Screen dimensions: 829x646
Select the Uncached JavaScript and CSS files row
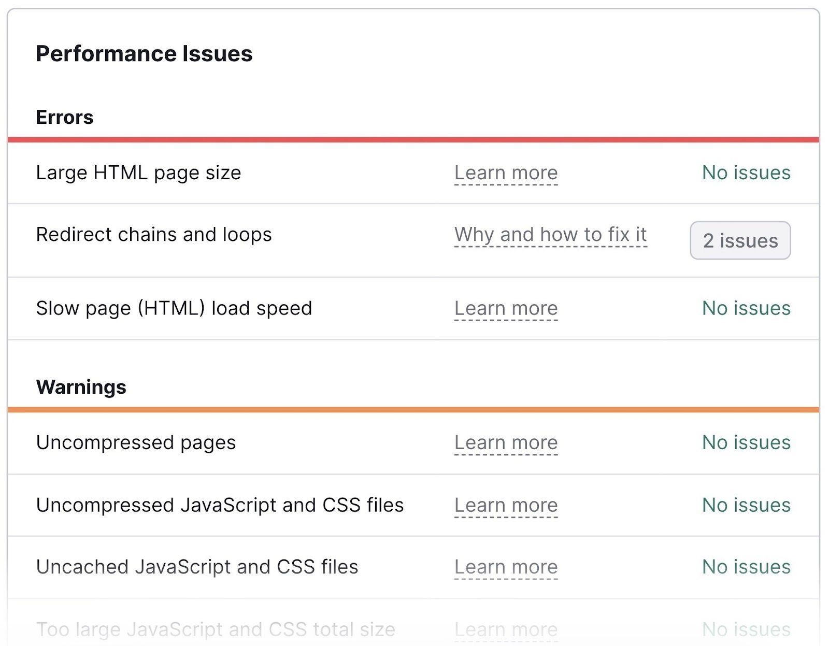tap(196, 567)
